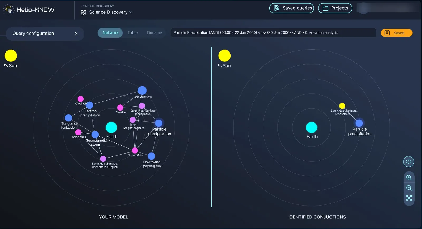
Task: Select the Sun in the Identified Conjunctions panel
Action: point(224,56)
